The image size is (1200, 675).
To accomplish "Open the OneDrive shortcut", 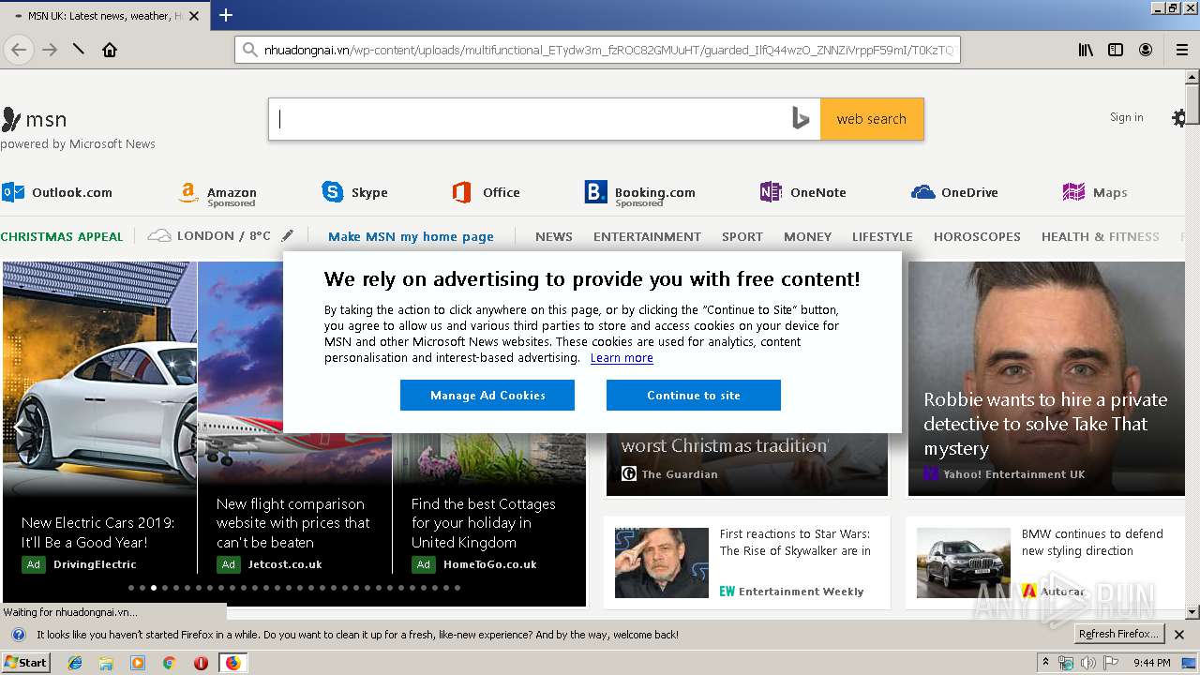I will pyautogui.click(x=954, y=192).
